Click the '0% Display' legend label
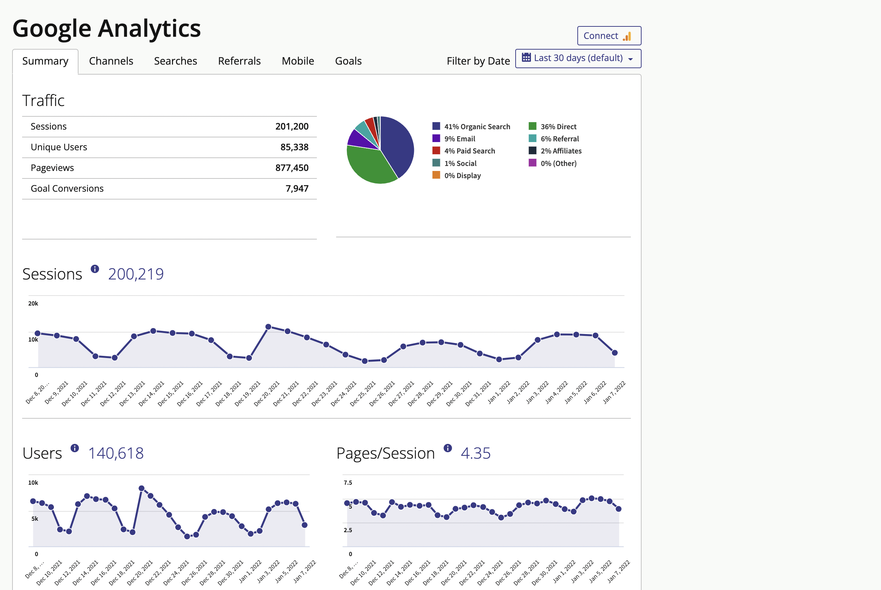Image resolution: width=881 pixels, height=590 pixels. [x=463, y=176]
